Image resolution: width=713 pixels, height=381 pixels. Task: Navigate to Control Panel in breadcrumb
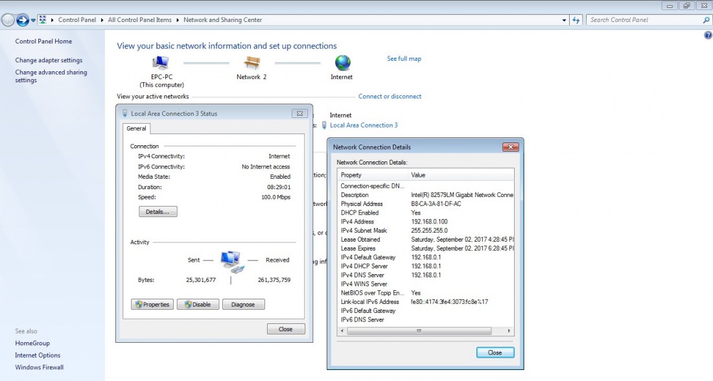[77, 20]
